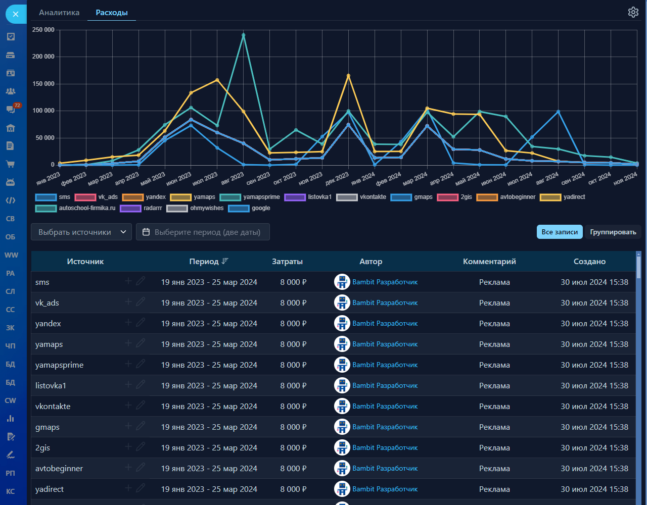Open the settings gear icon

coord(633,12)
